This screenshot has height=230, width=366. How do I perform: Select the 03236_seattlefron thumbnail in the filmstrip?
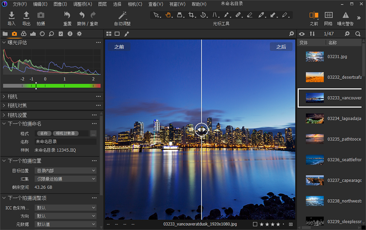tap(314, 160)
